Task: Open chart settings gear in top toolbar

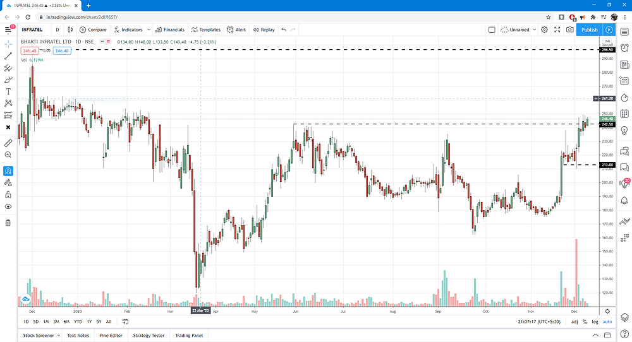Action: click(x=545, y=30)
